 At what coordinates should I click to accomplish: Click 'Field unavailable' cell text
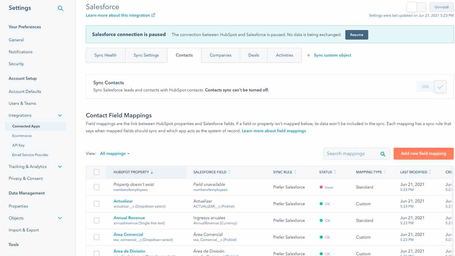pos(209,185)
